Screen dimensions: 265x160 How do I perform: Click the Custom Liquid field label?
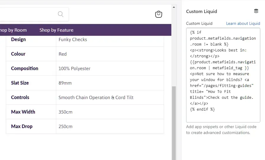tap(199, 23)
